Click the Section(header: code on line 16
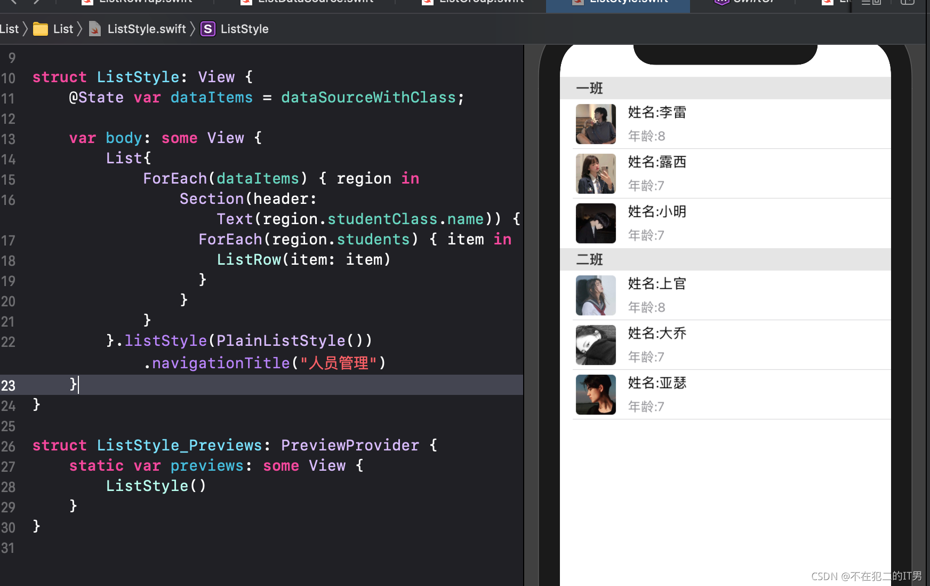This screenshot has height=586, width=930. tap(248, 199)
